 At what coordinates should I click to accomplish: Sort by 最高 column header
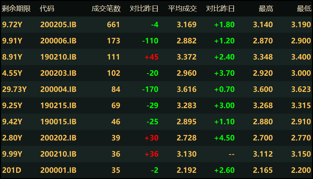coord(266,9)
